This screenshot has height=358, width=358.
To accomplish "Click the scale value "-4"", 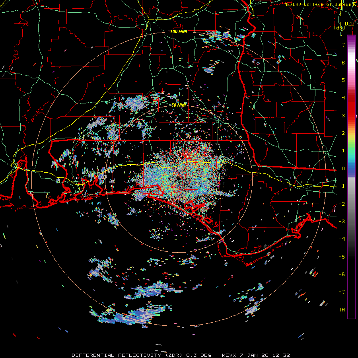I will [x=342, y=239].
